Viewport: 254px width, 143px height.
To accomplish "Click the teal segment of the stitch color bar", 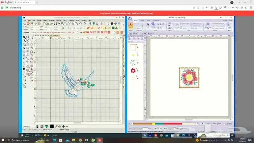I will 159,124.
